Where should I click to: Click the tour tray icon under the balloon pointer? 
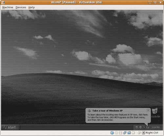point(148,127)
